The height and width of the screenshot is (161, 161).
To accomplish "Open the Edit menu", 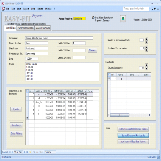I will tap(13, 9).
